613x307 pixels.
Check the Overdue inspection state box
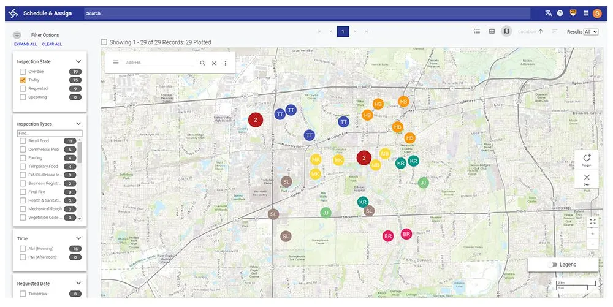click(23, 72)
